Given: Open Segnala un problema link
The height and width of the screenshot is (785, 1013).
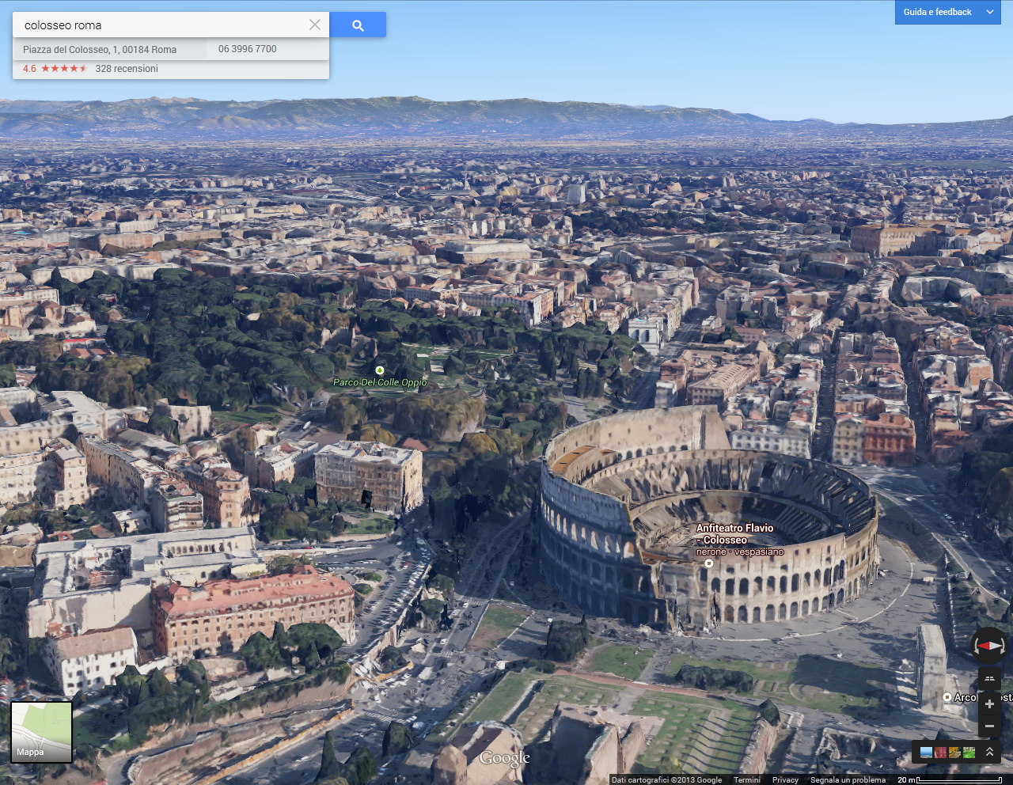Looking at the screenshot, I should tap(848, 779).
